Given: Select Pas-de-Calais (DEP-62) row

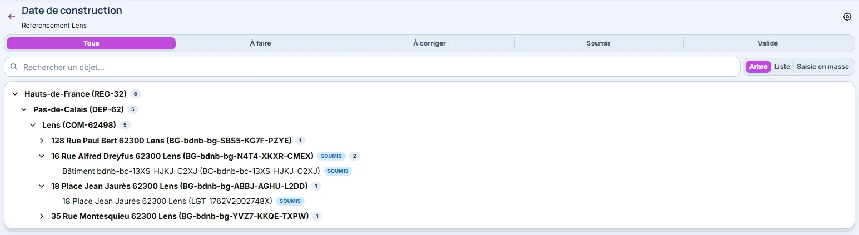Looking at the screenshot, I should 78,109.
